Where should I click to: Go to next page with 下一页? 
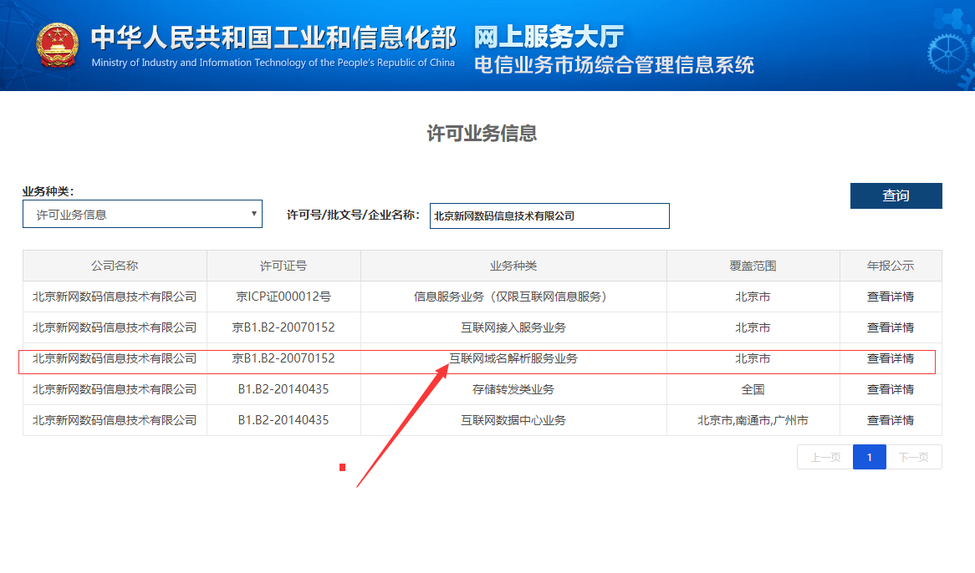coord(913,458)
